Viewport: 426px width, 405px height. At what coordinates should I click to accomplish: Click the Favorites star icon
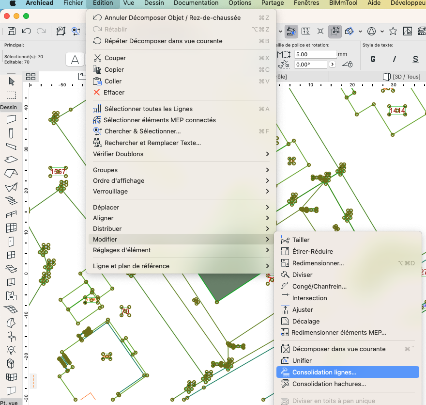pos(393,31)
